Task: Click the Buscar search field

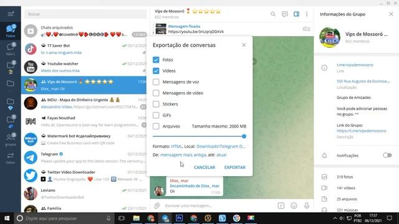Action: (x=85, y=14)
